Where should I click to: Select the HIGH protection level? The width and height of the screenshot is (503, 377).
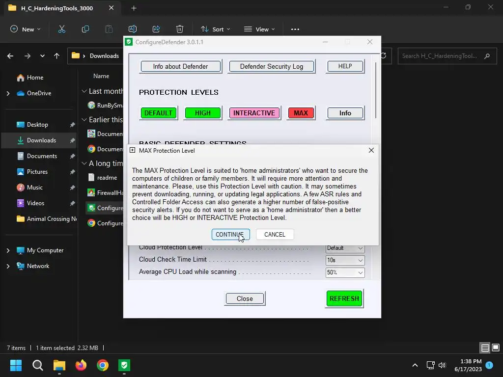coord(203,113)
